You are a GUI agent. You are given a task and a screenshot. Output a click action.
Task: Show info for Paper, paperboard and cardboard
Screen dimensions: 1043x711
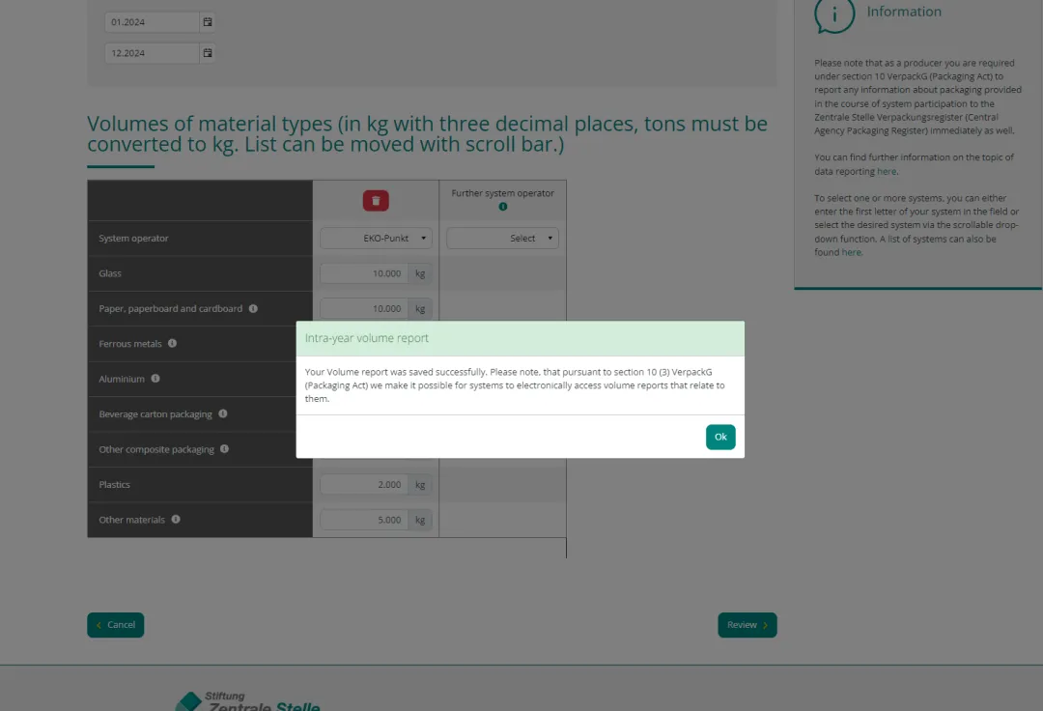click(x=253, y=309)
